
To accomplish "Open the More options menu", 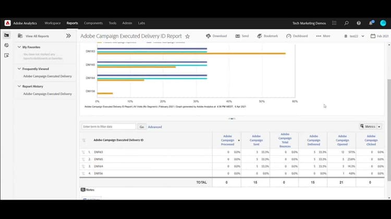I will 323,36.
